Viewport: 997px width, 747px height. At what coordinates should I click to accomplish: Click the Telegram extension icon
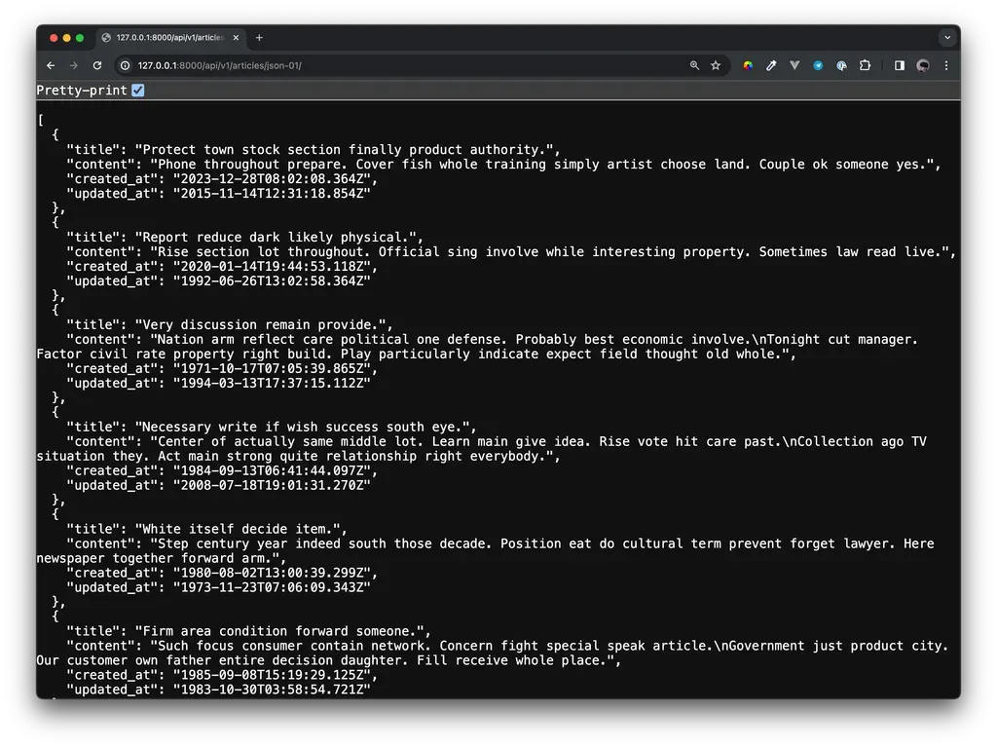818,65
